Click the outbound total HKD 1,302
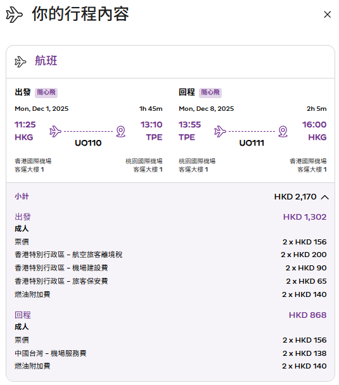This screenshot has height=385, width=339. point(305,217)
